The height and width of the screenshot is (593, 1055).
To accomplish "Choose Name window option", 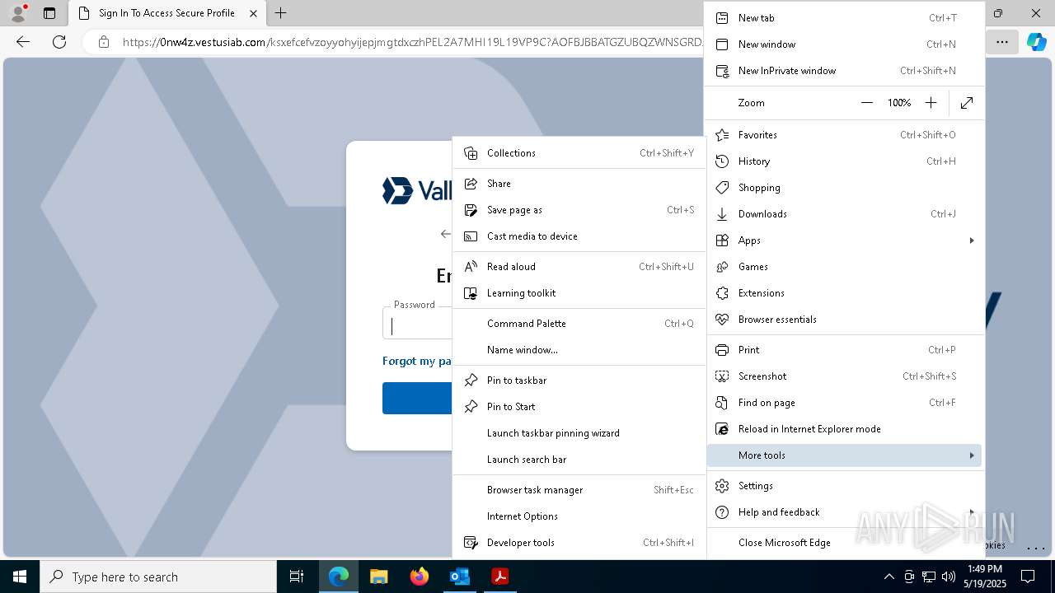I will pyautogui.click(x=579, y=350).
